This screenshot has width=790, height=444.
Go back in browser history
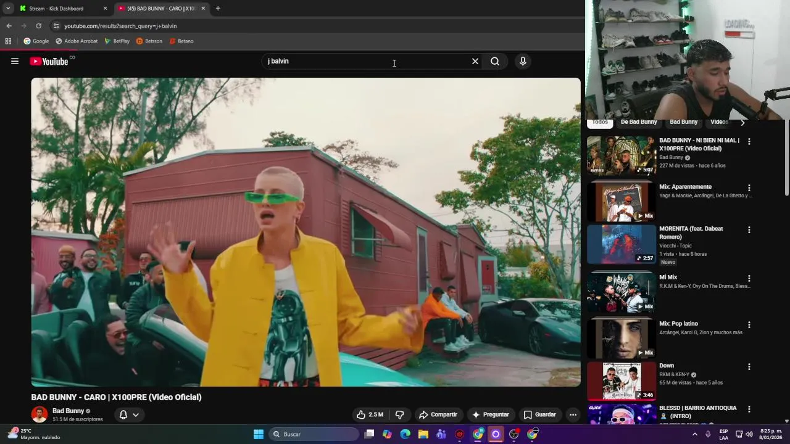coord(9,26)
